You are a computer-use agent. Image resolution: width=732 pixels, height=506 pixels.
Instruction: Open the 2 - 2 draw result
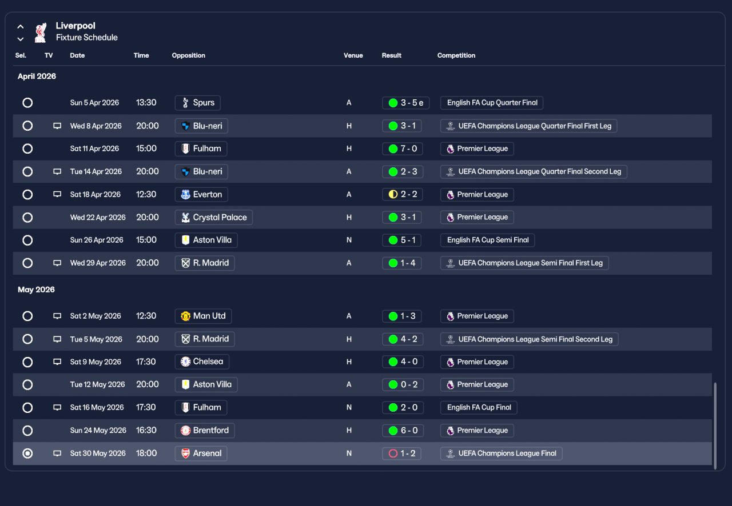[x=402, y=194]
